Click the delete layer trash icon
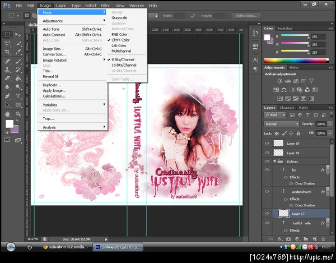 pos(323,239)
